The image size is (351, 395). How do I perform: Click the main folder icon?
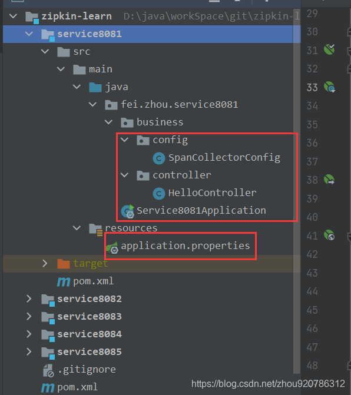[x=80, y=69]
